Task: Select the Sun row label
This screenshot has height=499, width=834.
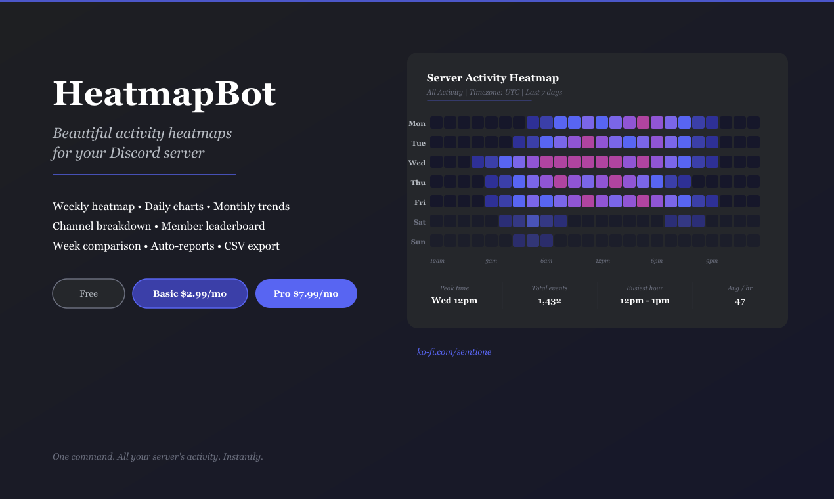Action: pos(418,242)
